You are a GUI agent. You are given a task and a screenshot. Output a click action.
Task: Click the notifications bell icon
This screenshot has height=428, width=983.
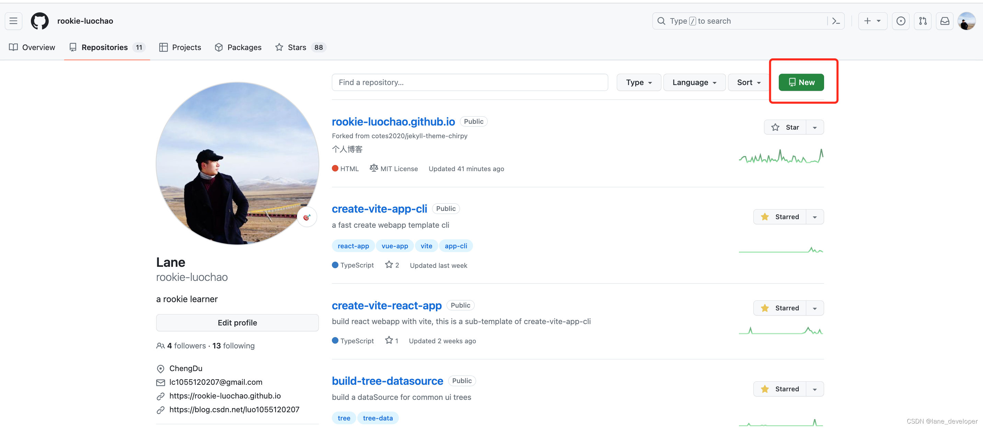[x=944, y=20]
